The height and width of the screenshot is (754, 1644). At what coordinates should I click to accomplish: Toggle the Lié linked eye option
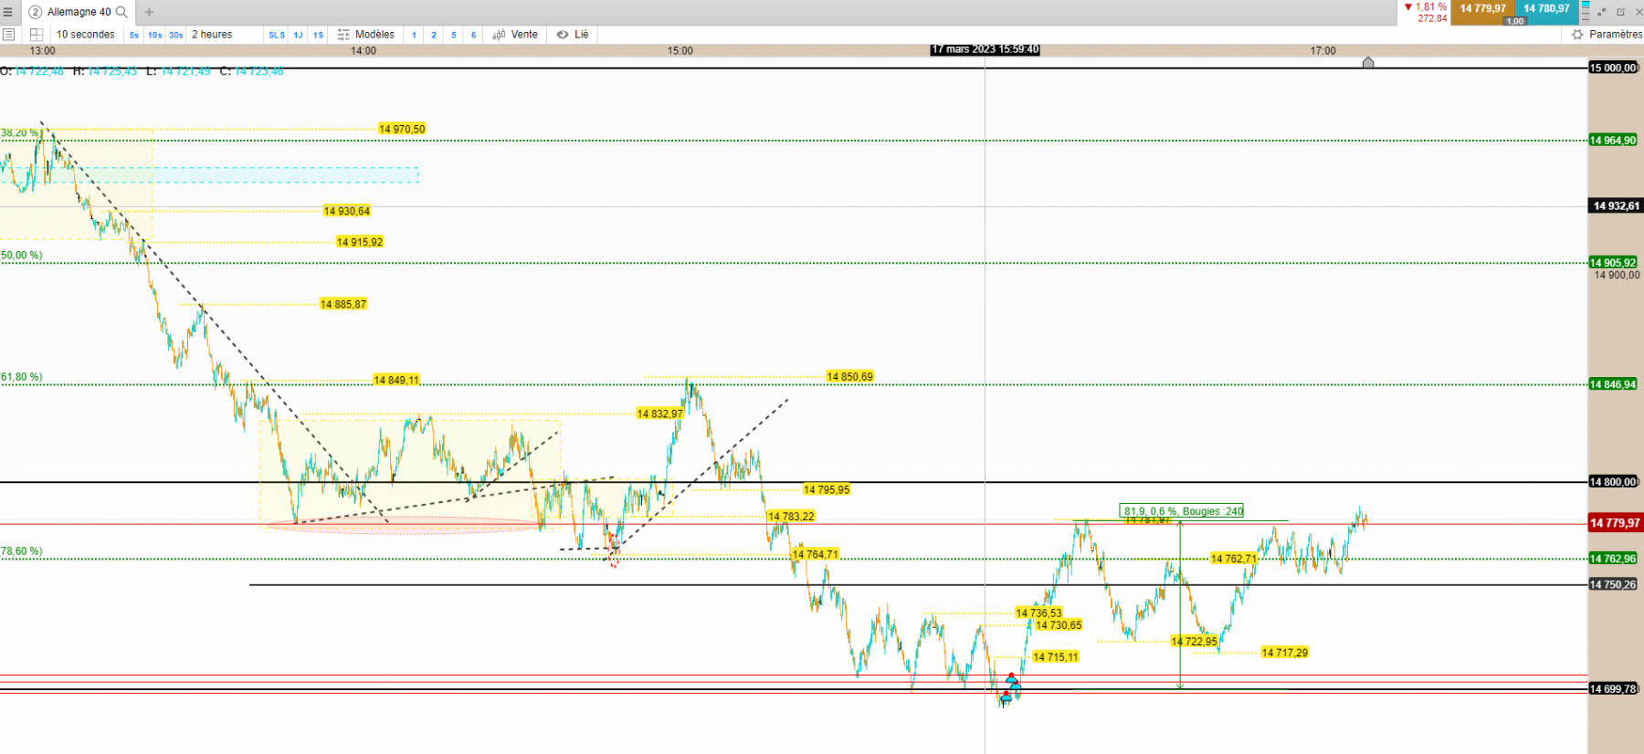573,35
